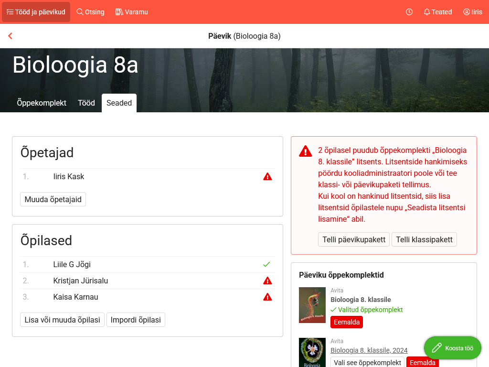Image resolution: width=489 pixels, height=367 pixels.
Task: Open Otsing search
Action: pos(90,12)
